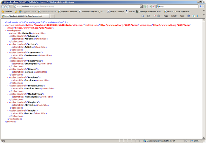This screenshot has height=143, width=206.
Task: Show more command bar items chevron
Action: click(204, 15)
